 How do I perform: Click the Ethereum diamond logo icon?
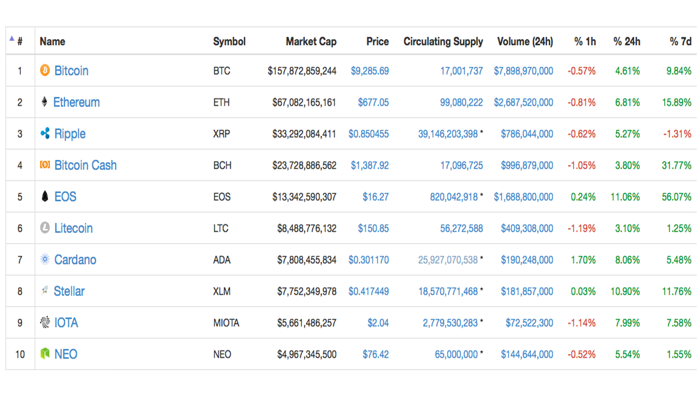coord(44,102)
